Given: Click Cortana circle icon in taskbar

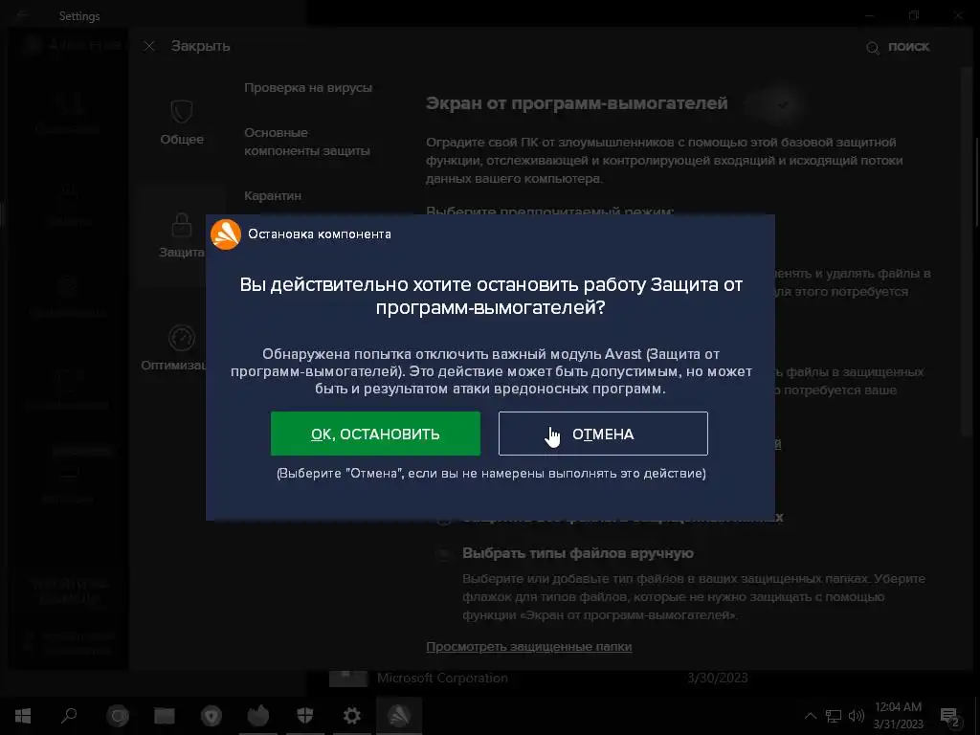Looking at the screenshot, I should (x=118, y=716).
